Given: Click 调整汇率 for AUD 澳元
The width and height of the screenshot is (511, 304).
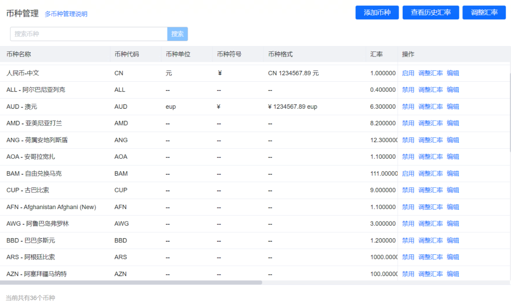Looking at the screenshot, I should [x=431, y=106].
